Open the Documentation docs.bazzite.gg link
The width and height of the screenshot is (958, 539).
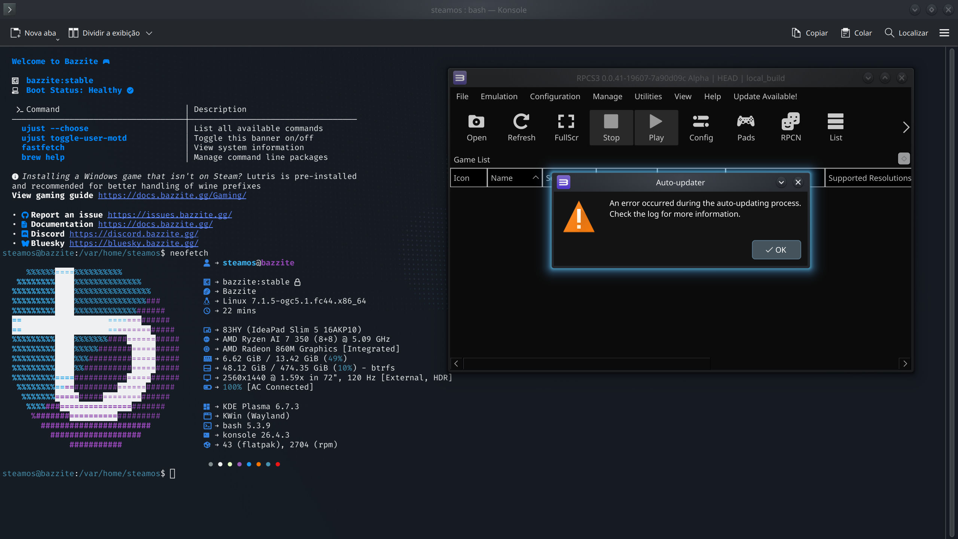[155, 224]
